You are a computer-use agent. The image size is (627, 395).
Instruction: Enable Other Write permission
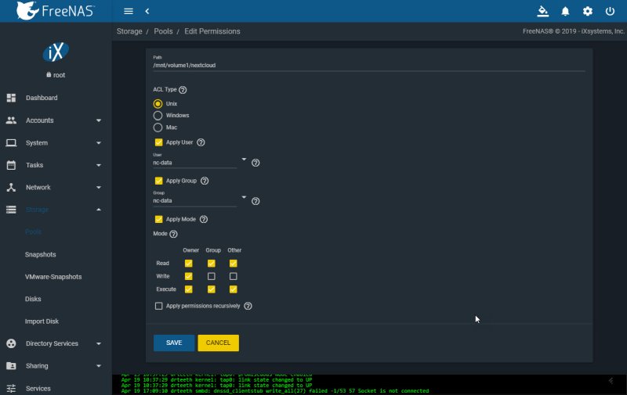[233, 276]
